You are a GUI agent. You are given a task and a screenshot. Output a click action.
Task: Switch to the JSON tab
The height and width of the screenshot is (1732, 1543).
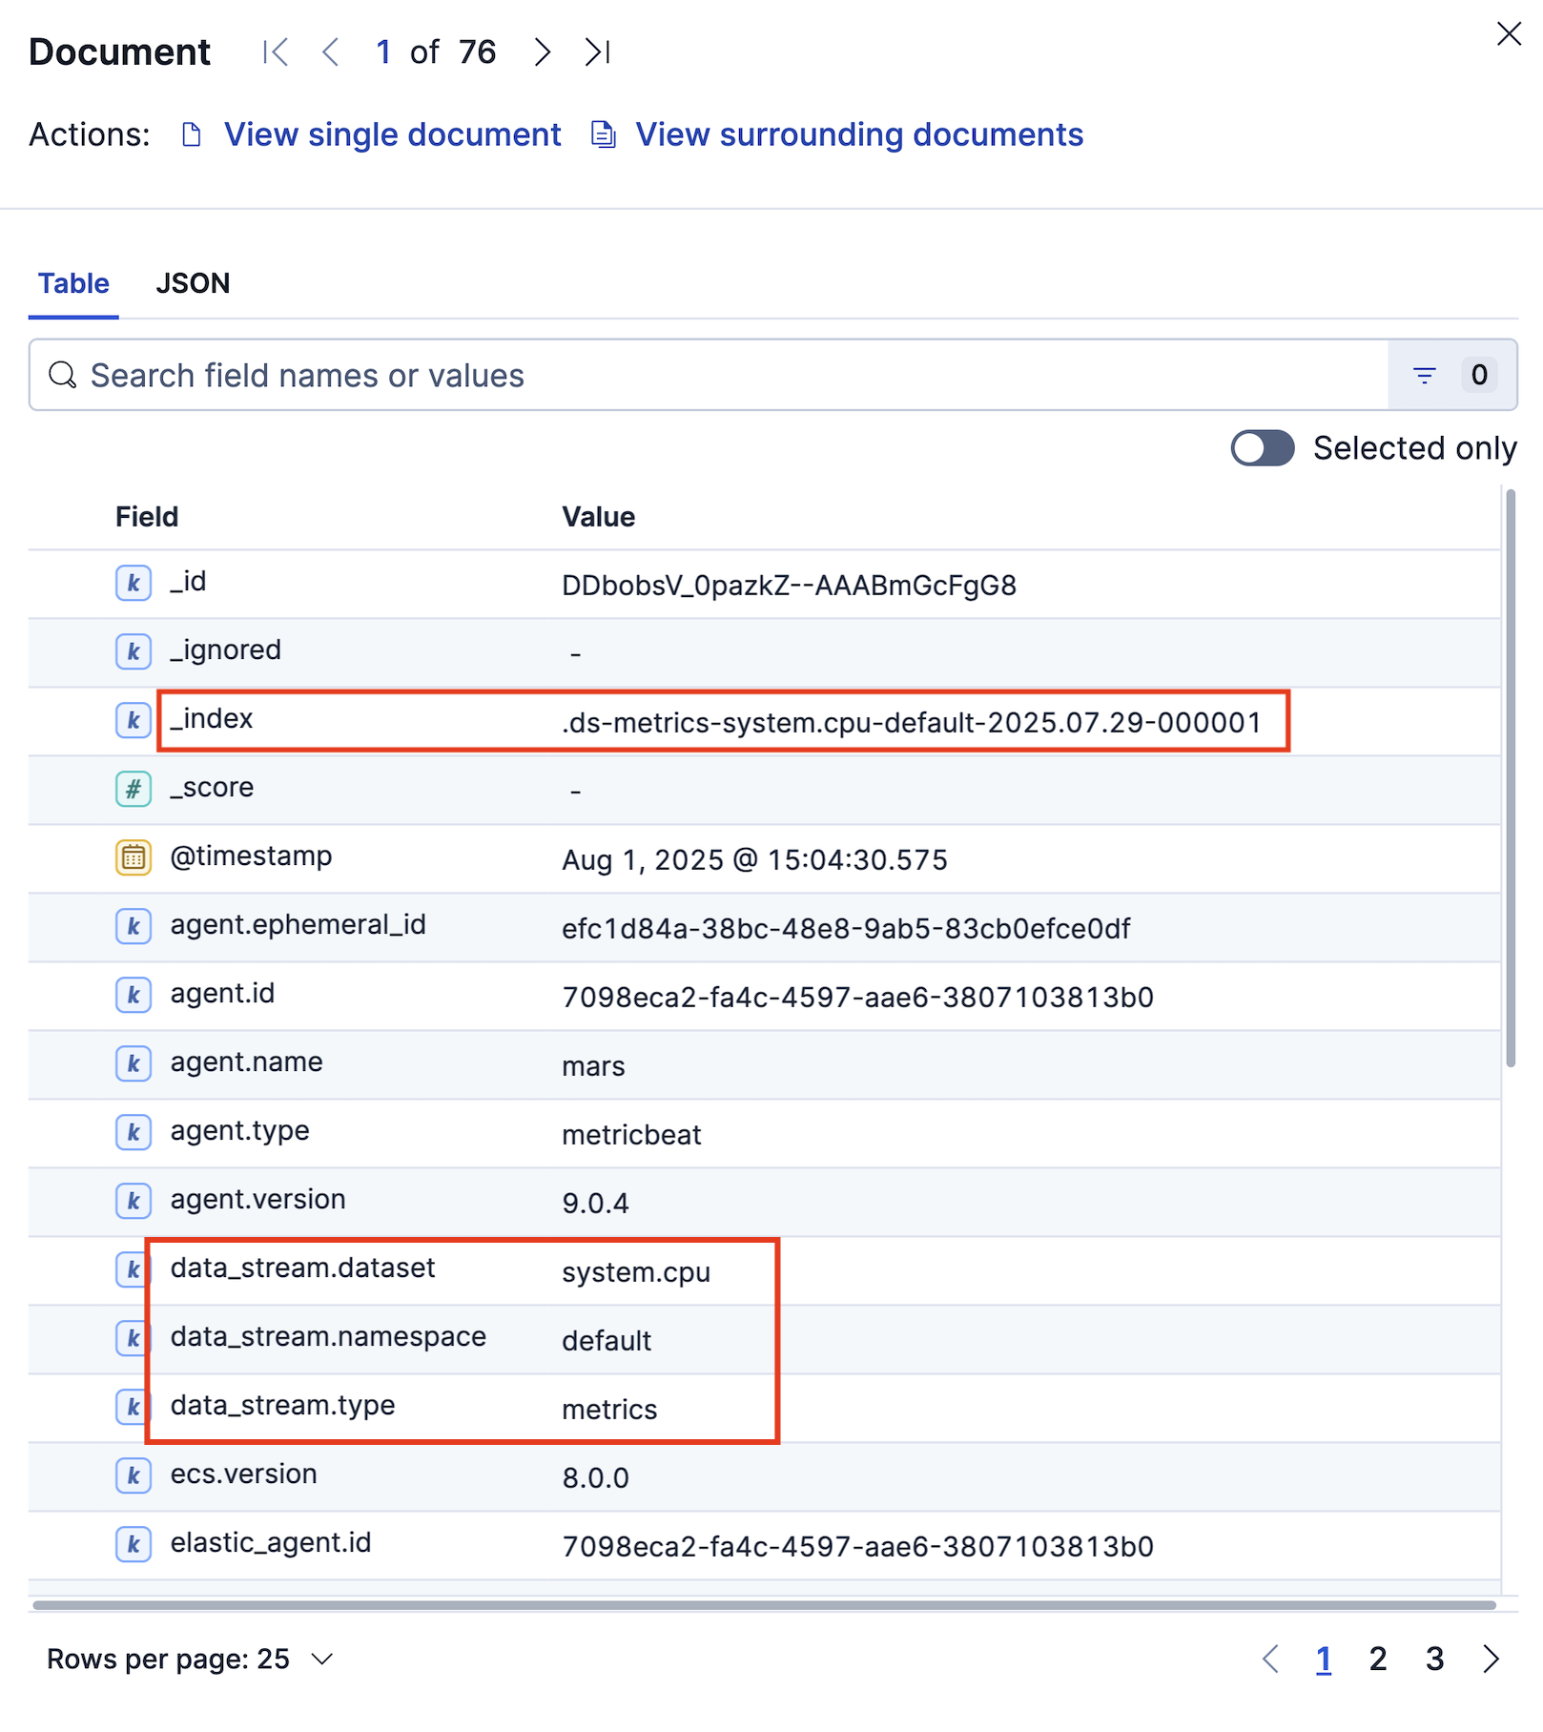(x=193, y=282)
